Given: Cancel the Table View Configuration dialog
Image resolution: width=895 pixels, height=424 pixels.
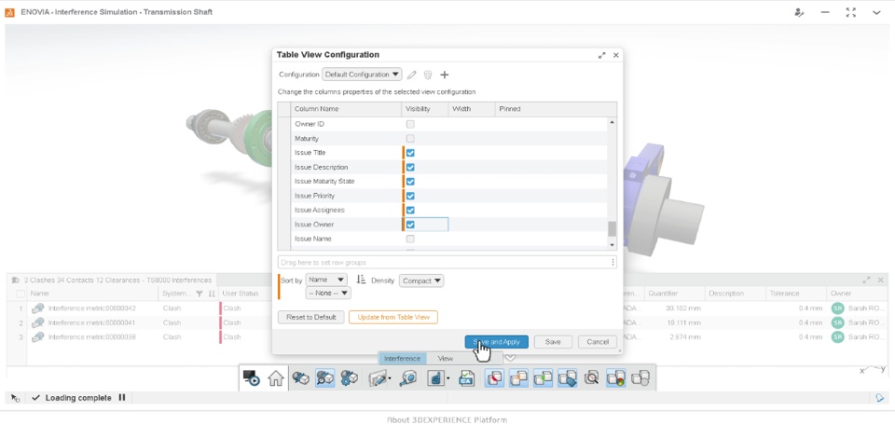Looking at the screenshot, I should 598,342.
